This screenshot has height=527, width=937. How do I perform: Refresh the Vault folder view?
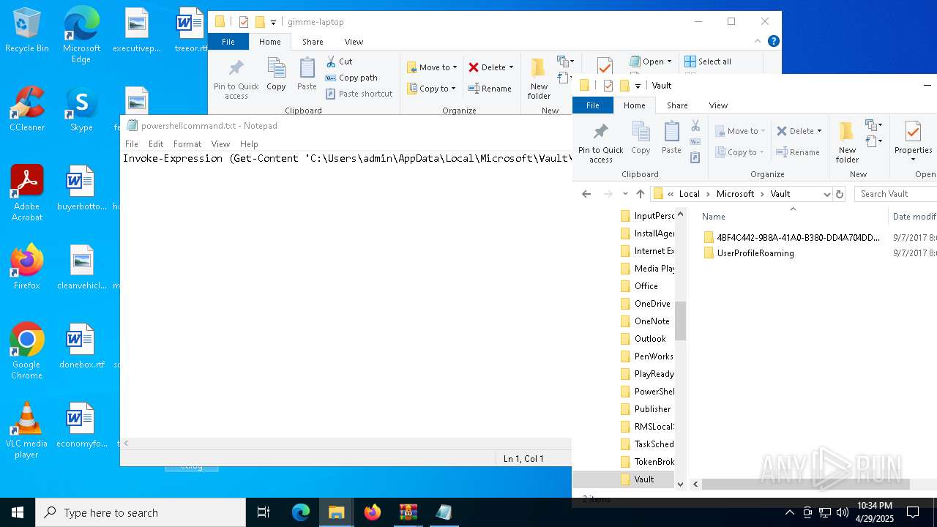point(840,194)
